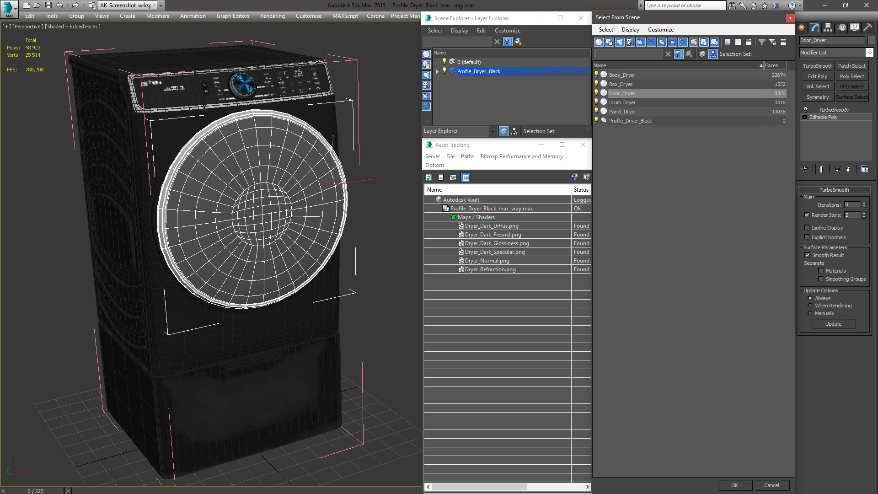
Task: Increase Iterations spinner value
Action: (864, 203)
